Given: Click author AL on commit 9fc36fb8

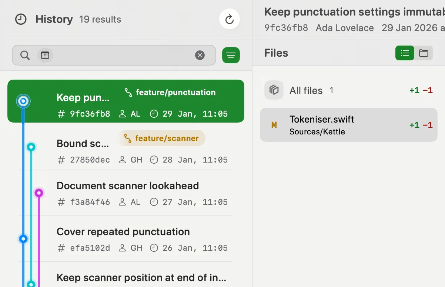Looking at the screenshot, I should [135, 114].
